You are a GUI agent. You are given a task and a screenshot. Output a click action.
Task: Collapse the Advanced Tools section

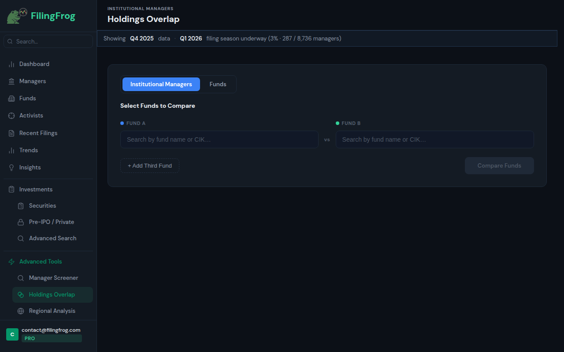pyautogui.click(x=41, y=262)
